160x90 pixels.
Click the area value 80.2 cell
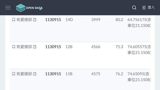click(119, 19)
